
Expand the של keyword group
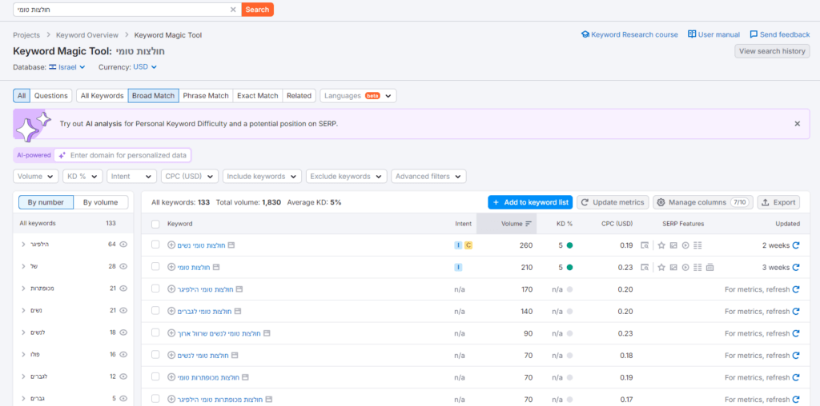click(x=23, y=266)
